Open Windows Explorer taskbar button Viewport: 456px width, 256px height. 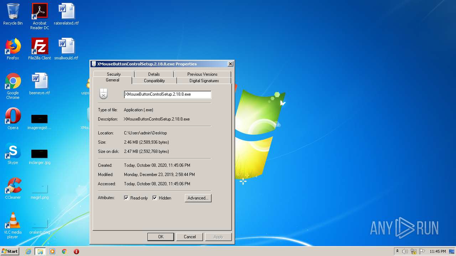[x=40, y=251]
